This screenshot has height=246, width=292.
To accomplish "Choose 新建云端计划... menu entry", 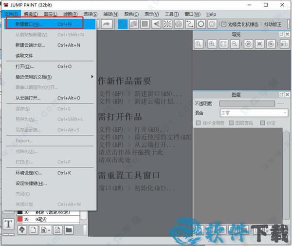I will (50, 45).
